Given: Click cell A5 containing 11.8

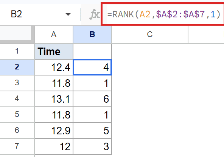Looking at the screenshot, I should coord(54,115).
